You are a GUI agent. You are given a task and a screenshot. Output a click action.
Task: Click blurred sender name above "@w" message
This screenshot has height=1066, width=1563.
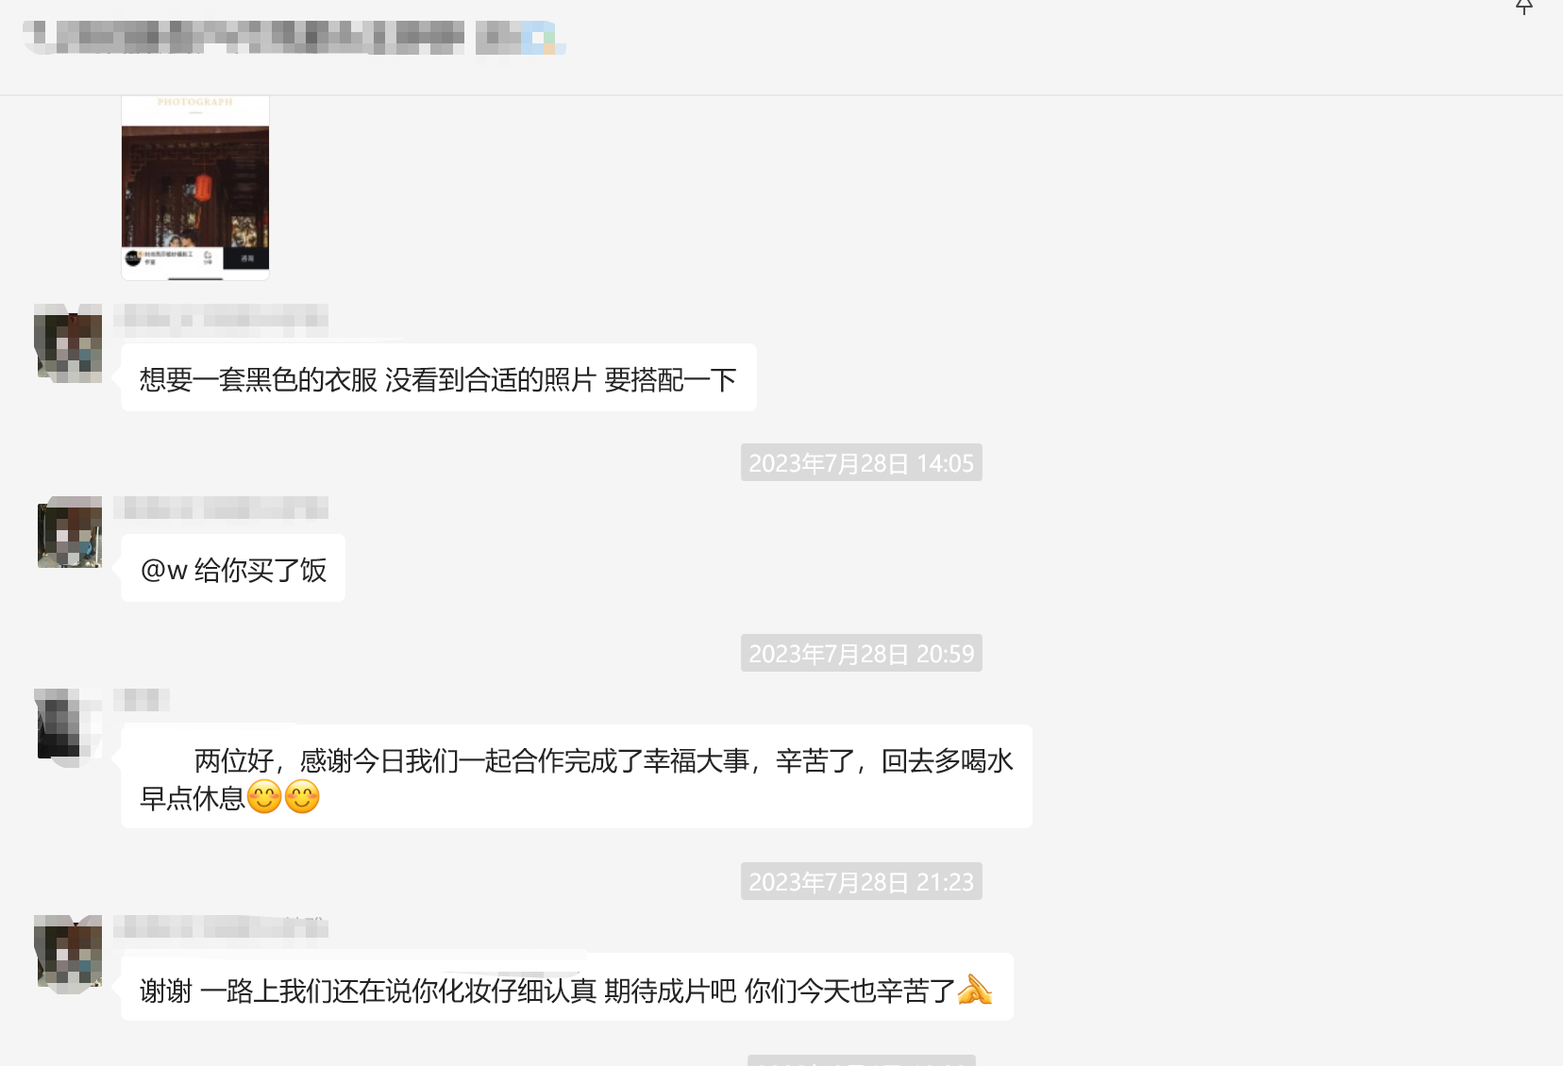(x=221, y=508)
